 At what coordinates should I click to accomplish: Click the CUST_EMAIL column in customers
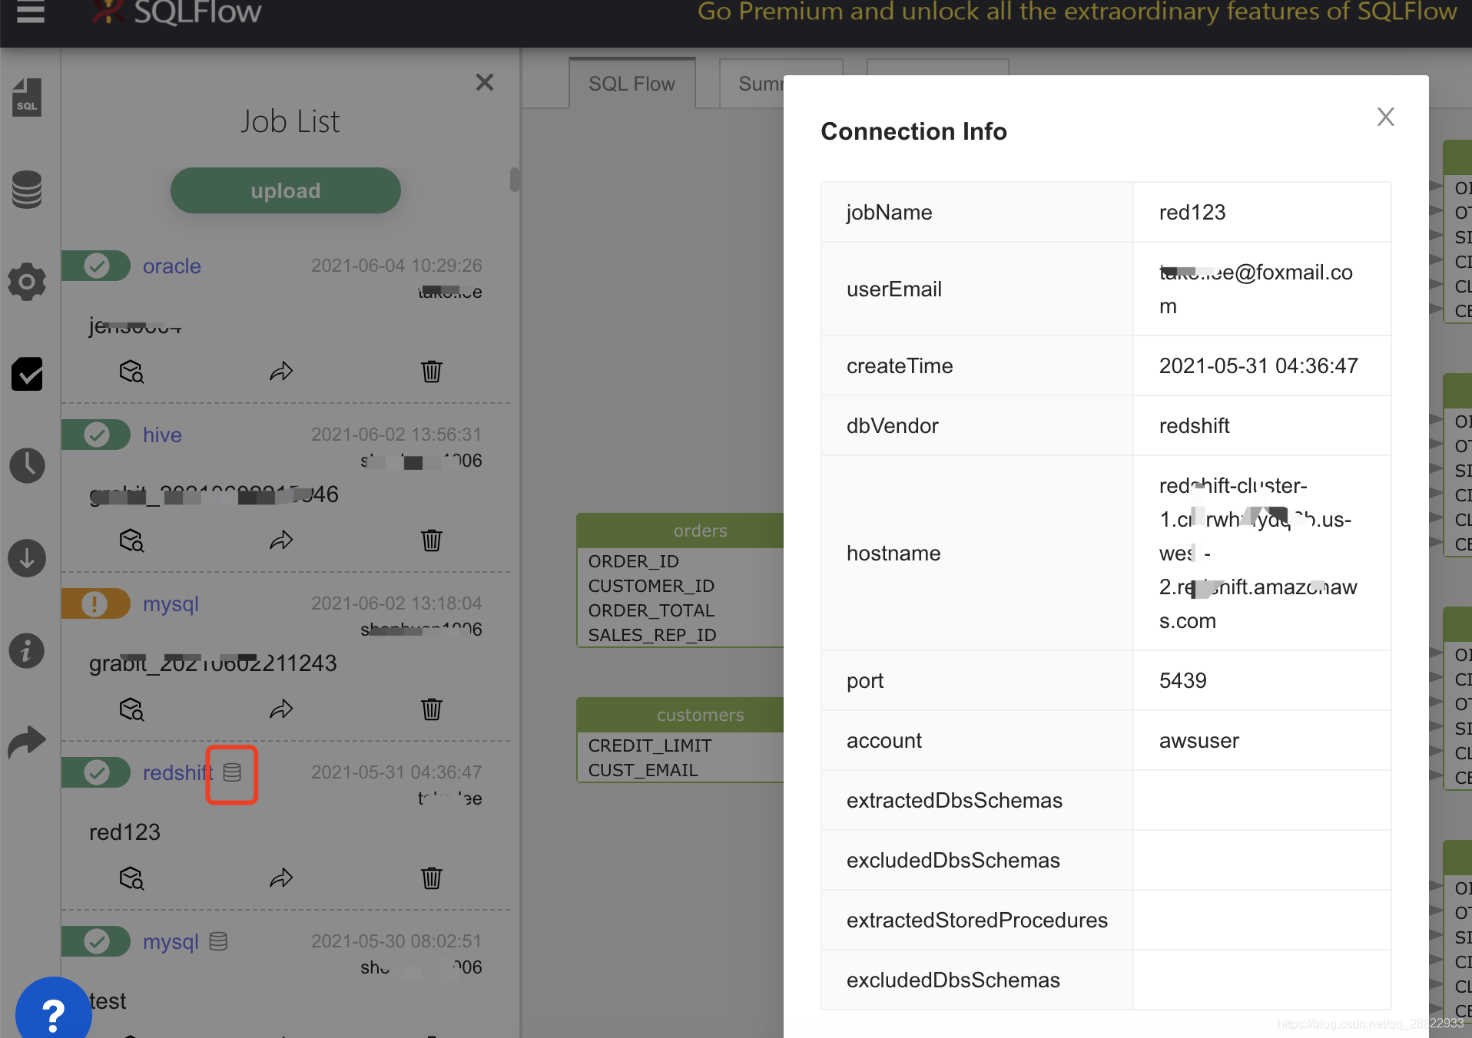tap(643, 770)
